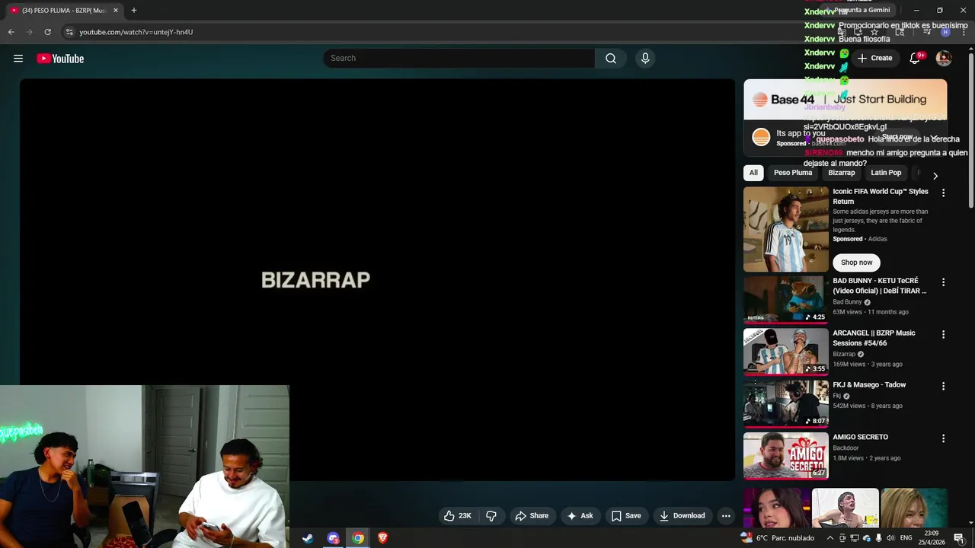The image size is (975, 548).
Task: Open the YouTube account avatar menu
Action: pyautogui.click(x=944, y=59)
